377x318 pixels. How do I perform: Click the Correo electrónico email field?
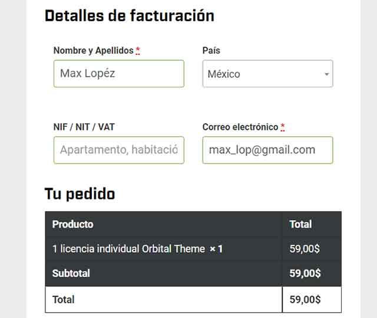(x=267, y=150)
